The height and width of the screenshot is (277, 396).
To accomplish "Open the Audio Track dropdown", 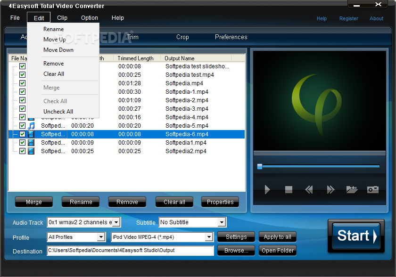I will [116, 222].
